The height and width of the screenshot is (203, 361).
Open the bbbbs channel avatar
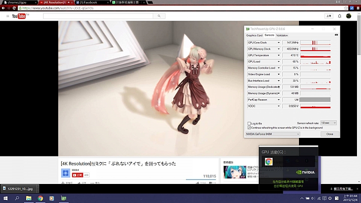coord(65,173)
